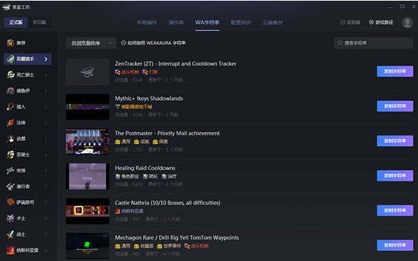Expand the 牧师 chevron arrow

46,170
